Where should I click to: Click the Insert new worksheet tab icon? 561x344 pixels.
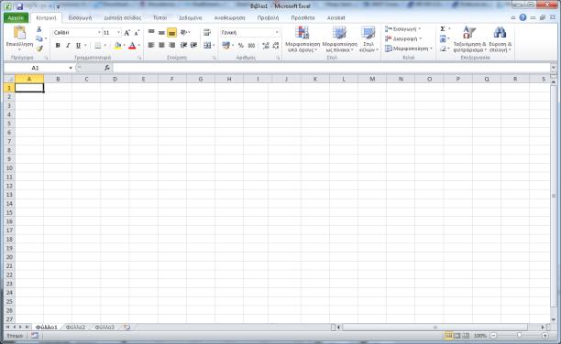click(126, 327)
